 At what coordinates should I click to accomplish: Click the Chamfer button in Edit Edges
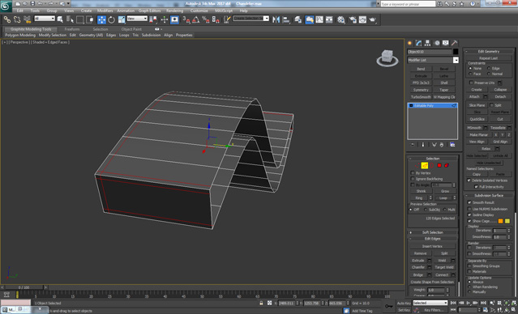click(418, 268)
